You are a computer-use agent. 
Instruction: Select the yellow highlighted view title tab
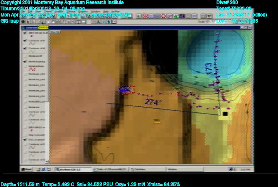coord(43,27)
